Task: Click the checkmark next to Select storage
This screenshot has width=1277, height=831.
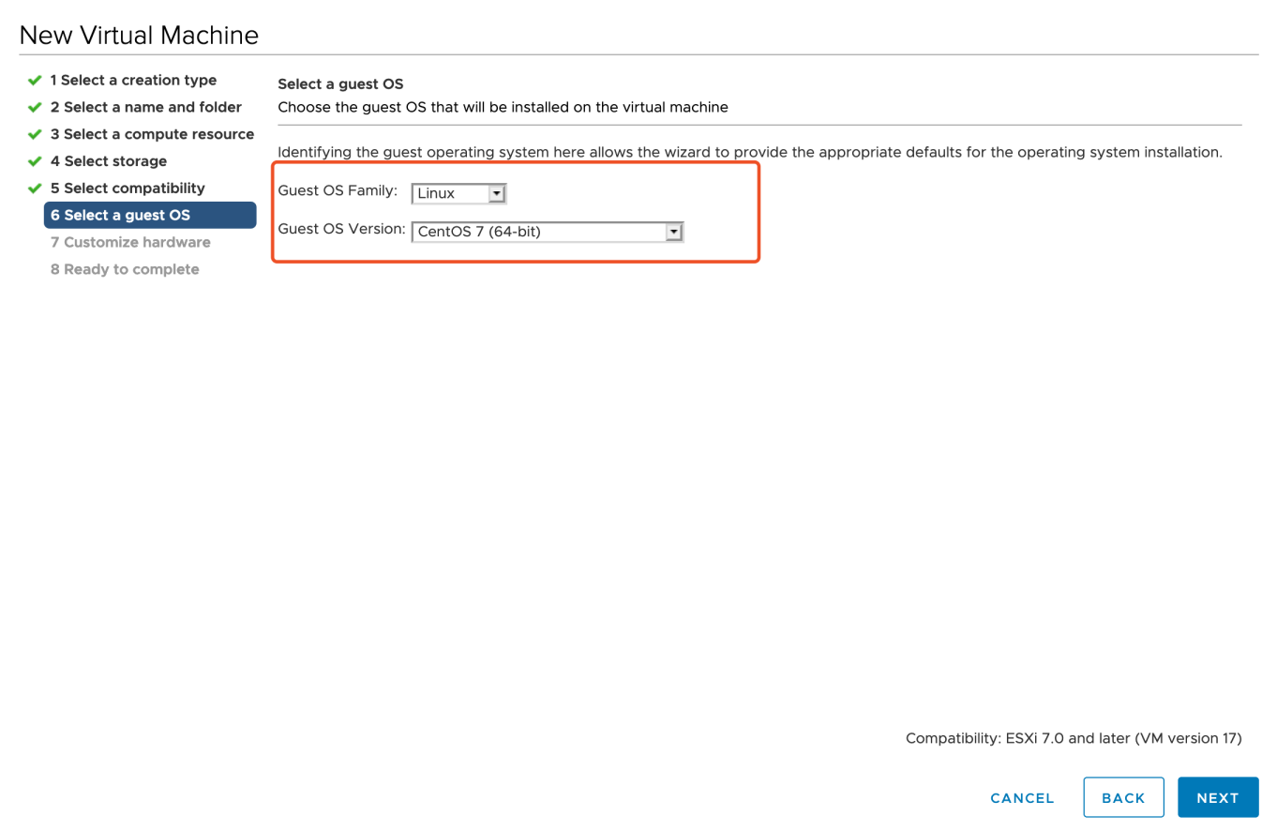Action: tap(36, 160)
